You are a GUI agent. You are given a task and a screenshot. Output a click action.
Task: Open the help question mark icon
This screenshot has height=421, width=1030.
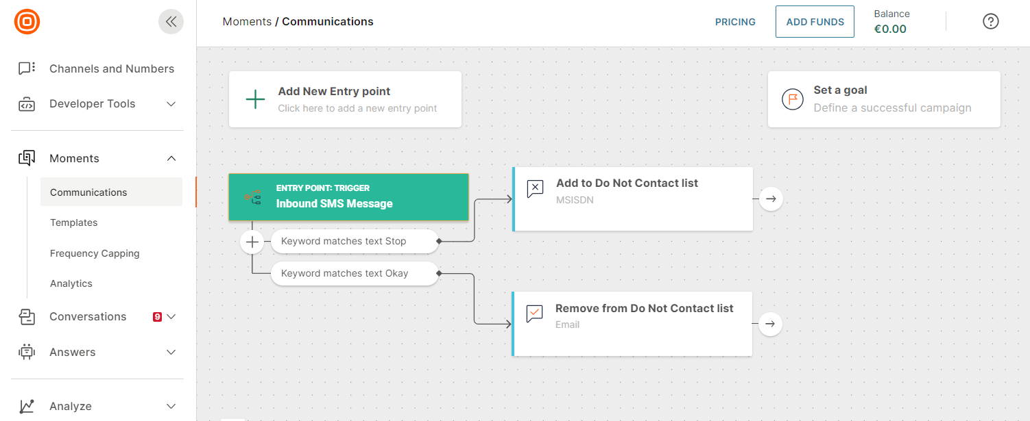[x=990, y=21]
